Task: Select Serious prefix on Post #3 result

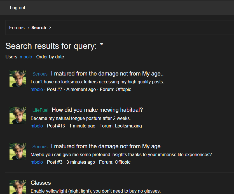Action: click(x=40, y=147)
